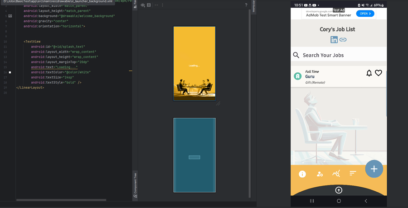Tap the blue plus floating action button
This screenshot has width=408, height=208.
374,169
